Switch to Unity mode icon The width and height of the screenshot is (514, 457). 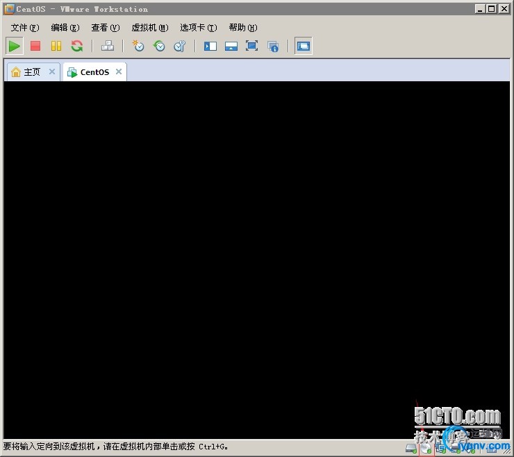click(x=273, y=47)
